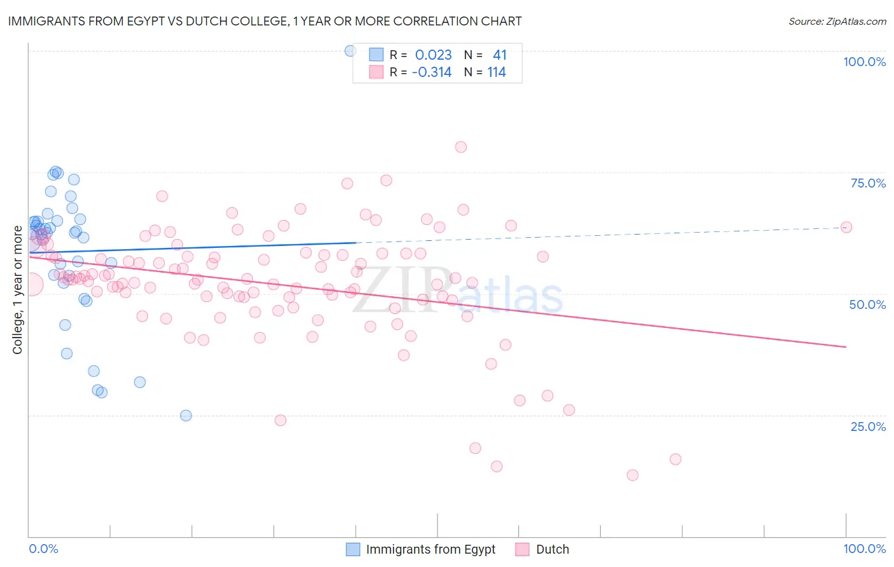The image size is (894, 567).
Task: Click the College, 1 year or more axis title
Action: (17, 290)
